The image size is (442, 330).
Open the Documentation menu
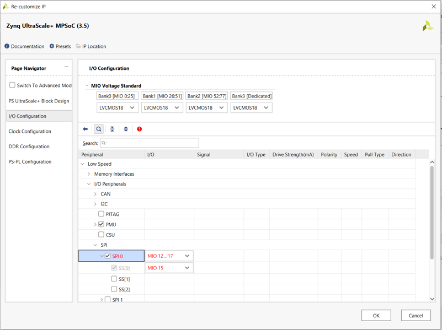tap(24, 46)
